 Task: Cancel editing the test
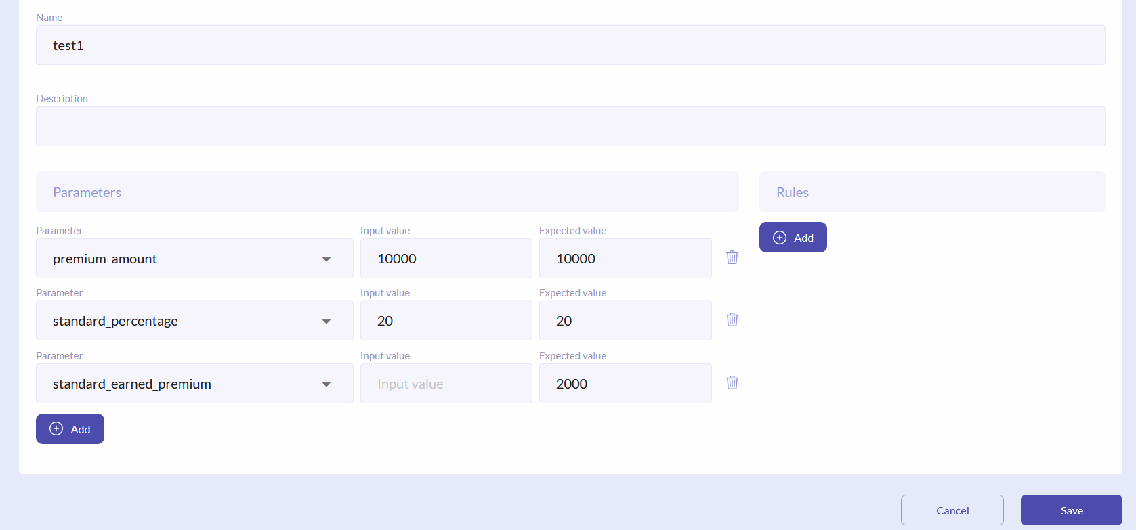coord(952,510)
